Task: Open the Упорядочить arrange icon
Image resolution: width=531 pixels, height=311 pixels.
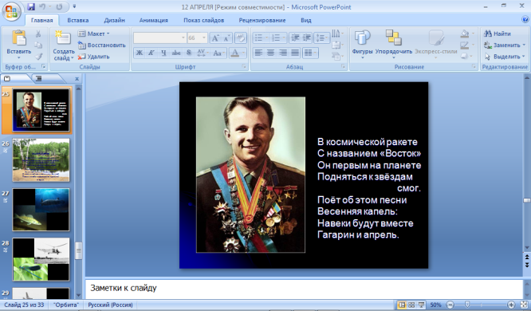Action: (394, 37)
